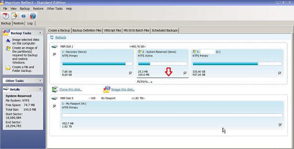Toggle the MBR Disk 1 whole-disk checkbox
The height and width of the screenshot is (149, 294).
[54, 55]
